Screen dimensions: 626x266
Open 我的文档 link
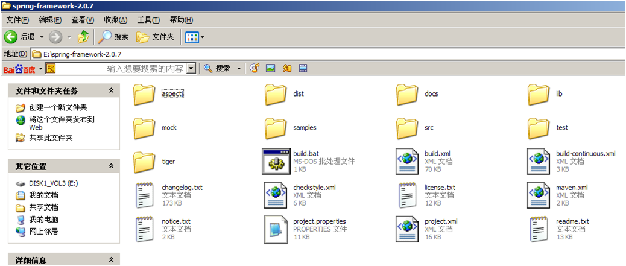[x=43, y=195]
